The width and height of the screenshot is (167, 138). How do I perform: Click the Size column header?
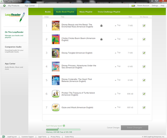point(130,17)
